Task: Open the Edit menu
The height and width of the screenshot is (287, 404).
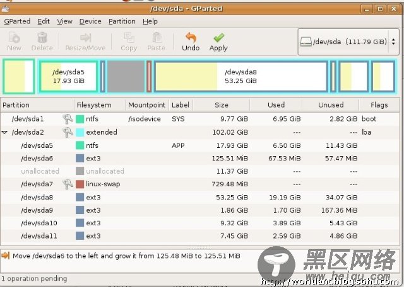Action: [44, 21]
